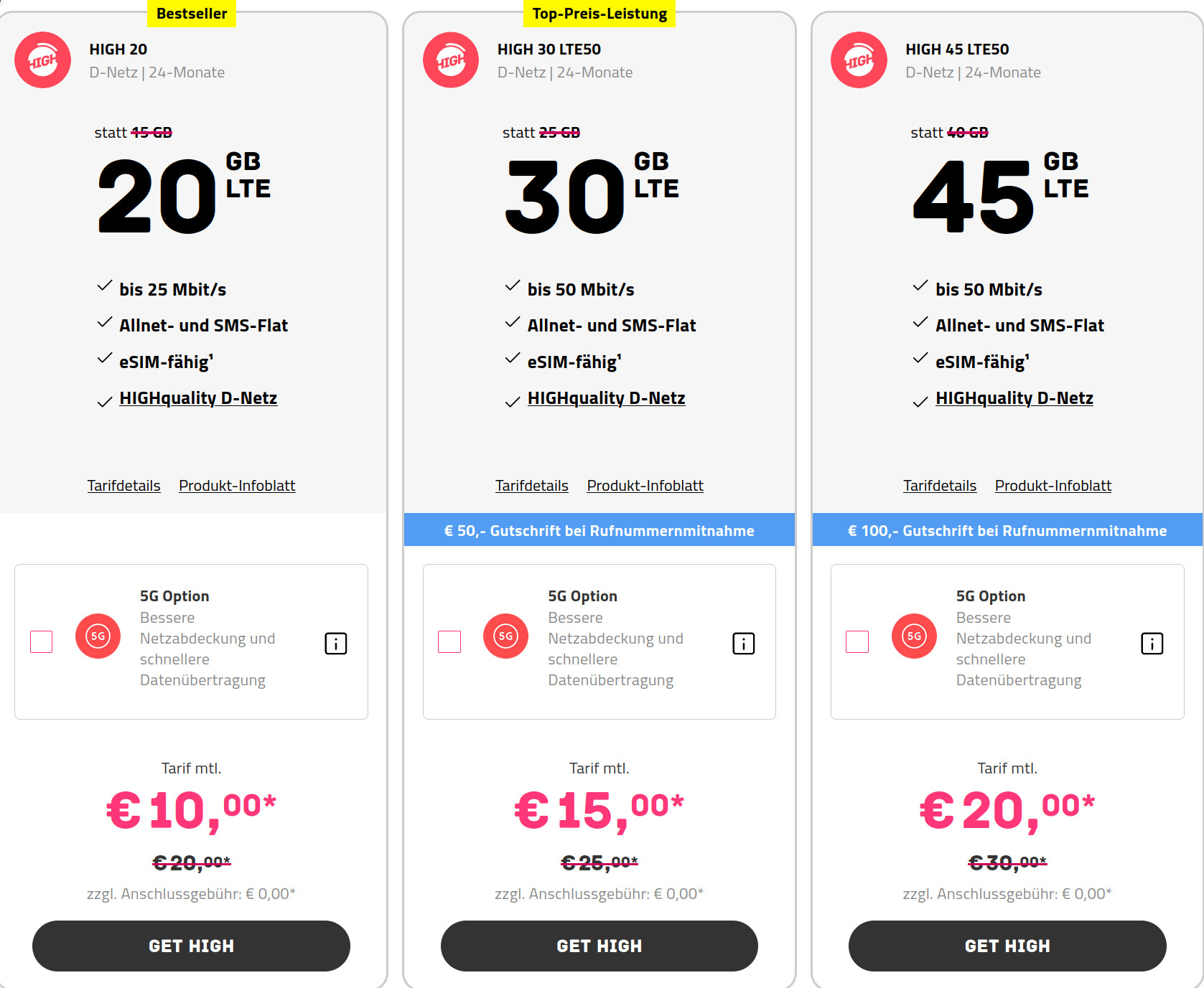Enable the 5G Option checkbox for HIGH 20

tap(41, 643)
